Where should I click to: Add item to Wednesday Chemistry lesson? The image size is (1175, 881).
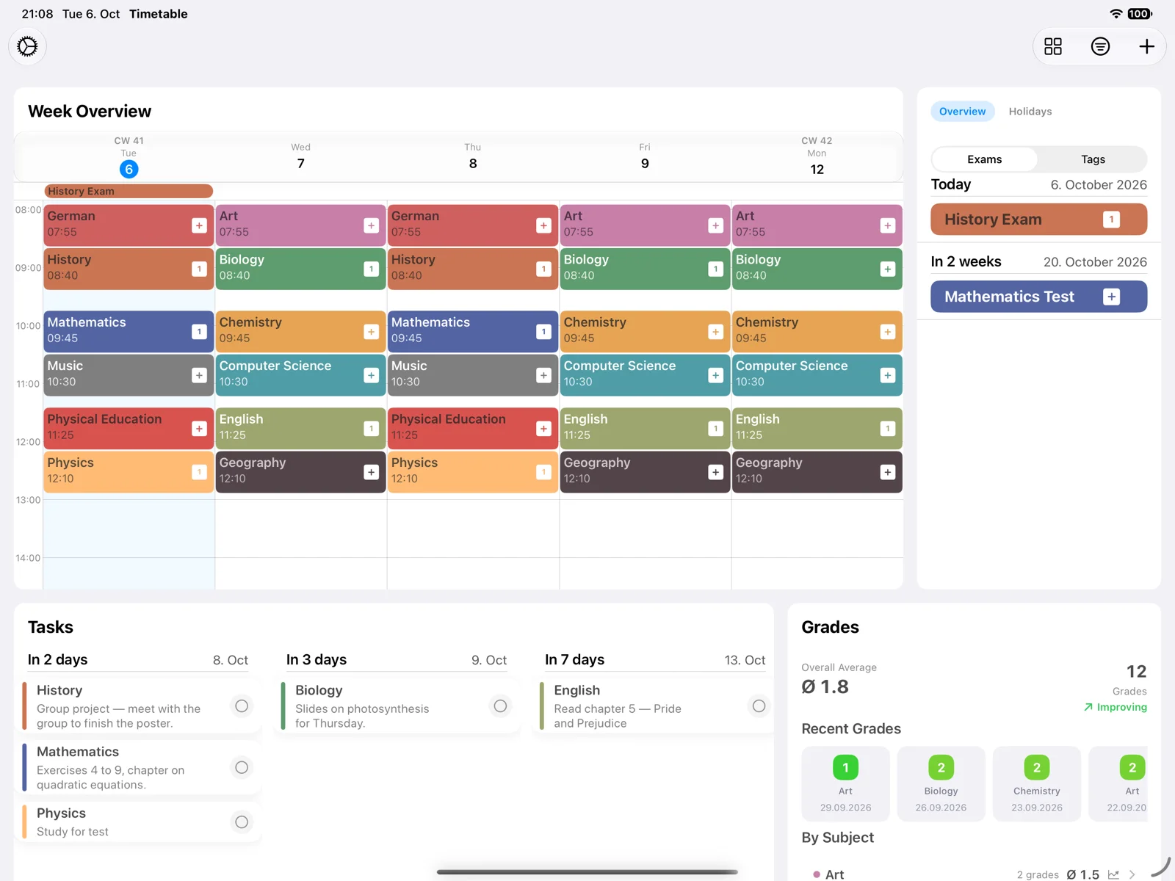pos(372,332)
